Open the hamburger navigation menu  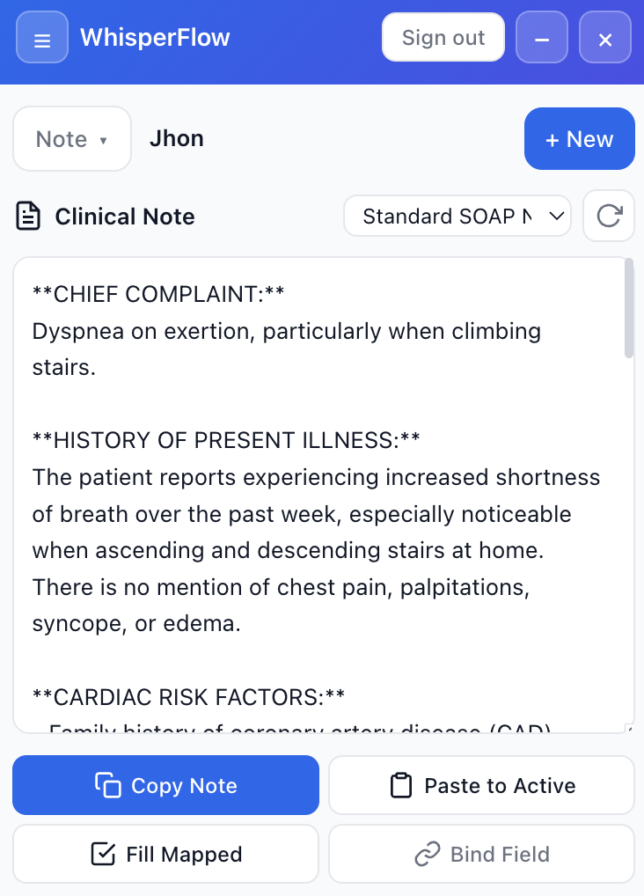click(x=41, y=38)
